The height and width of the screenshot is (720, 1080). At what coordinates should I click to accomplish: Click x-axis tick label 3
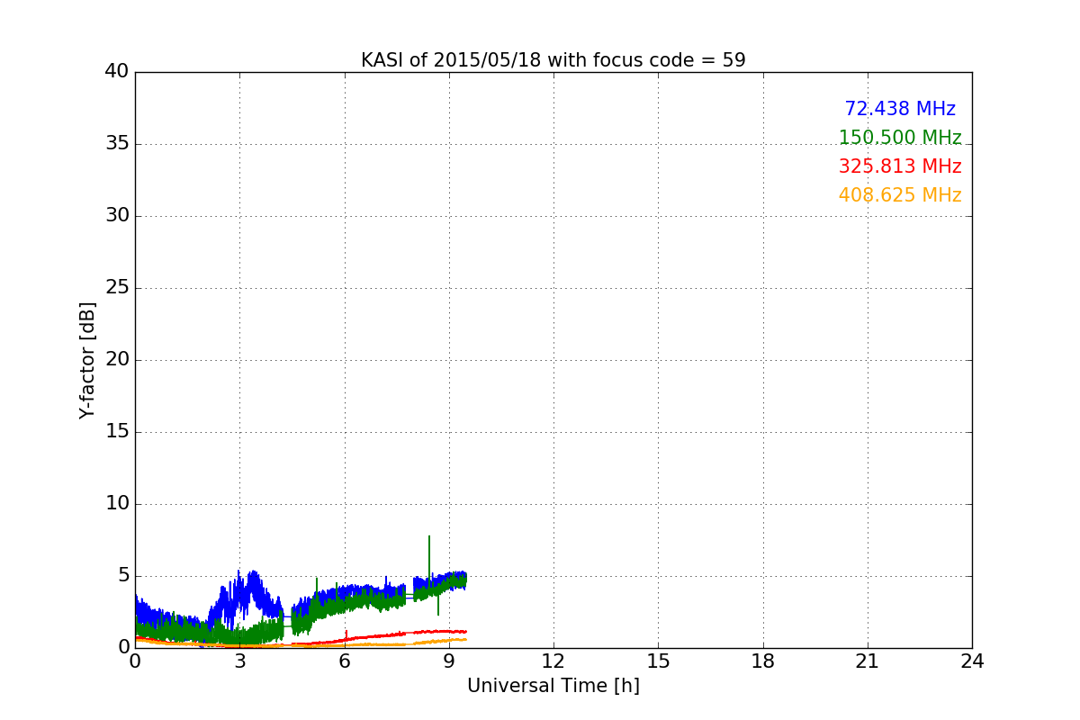[x=239, y=661]
